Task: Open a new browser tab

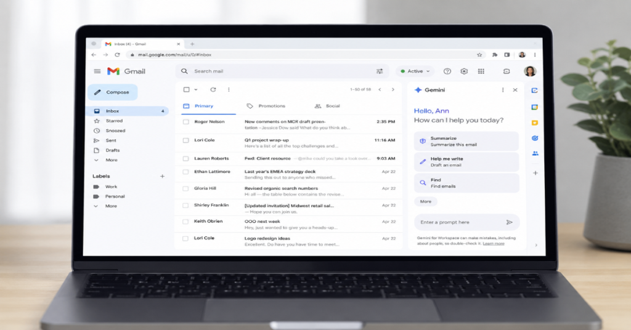Action: tap(192, 44)
